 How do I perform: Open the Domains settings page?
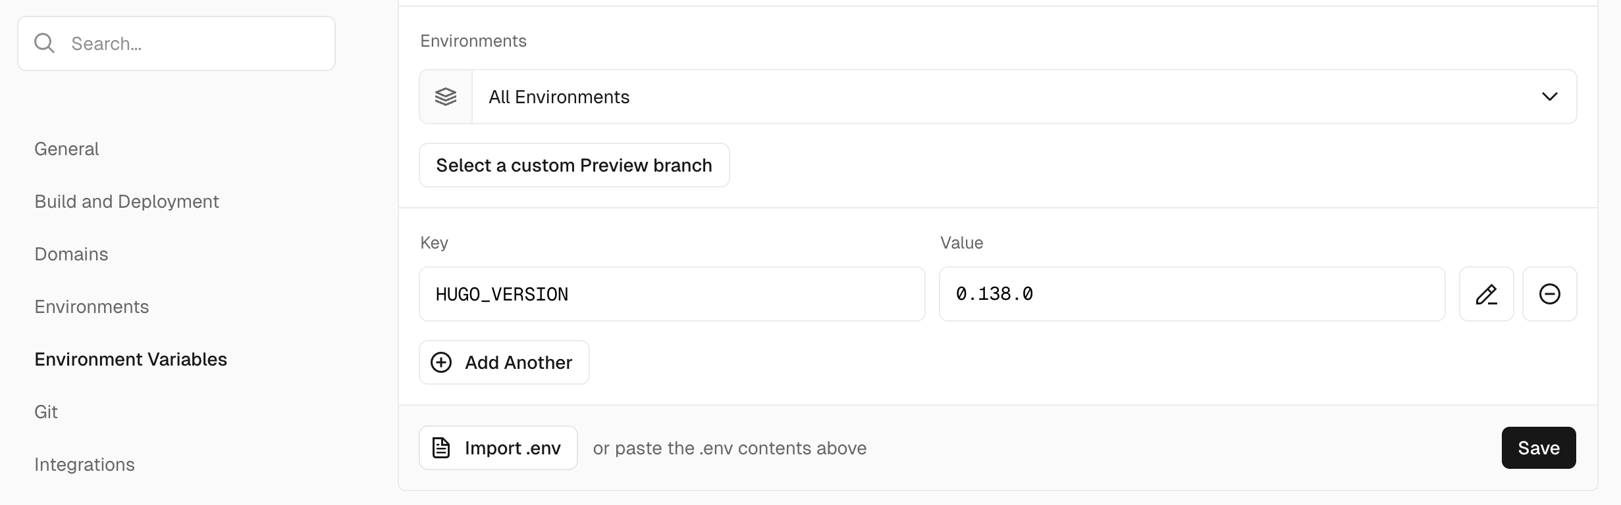tap(71, 254)
